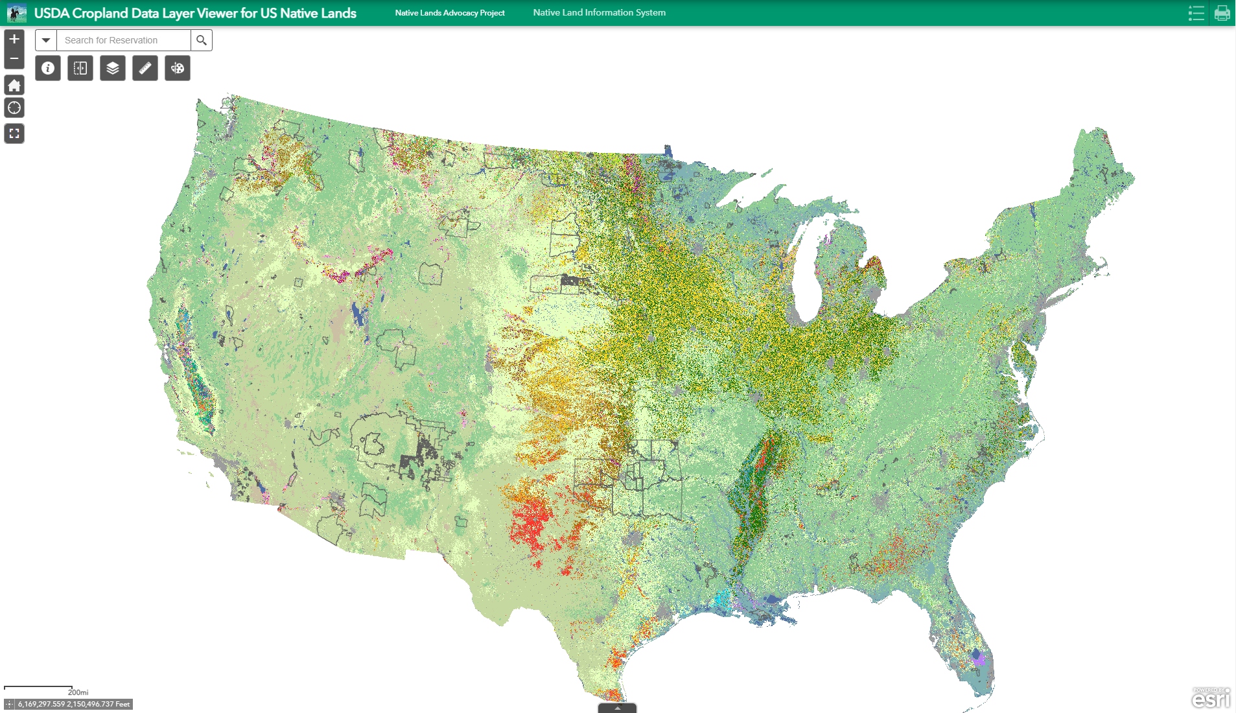Zoom in on the map

pyautogui.click(x=14, y=39)
